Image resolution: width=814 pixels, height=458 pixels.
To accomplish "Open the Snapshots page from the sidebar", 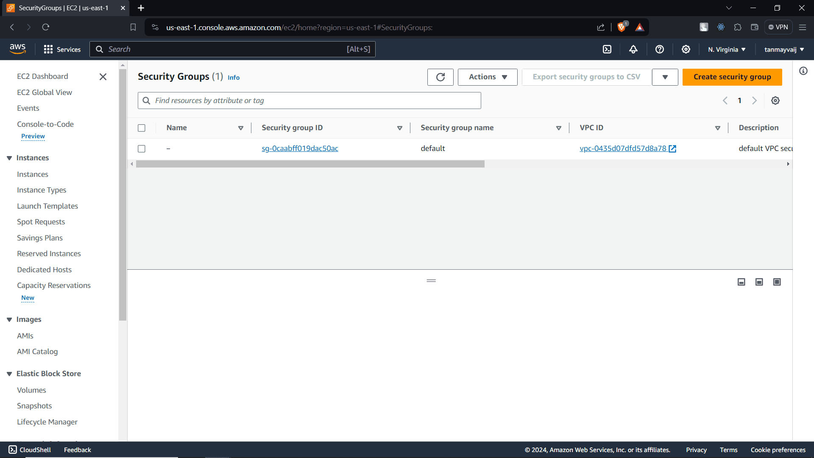I will pos(34,406).
